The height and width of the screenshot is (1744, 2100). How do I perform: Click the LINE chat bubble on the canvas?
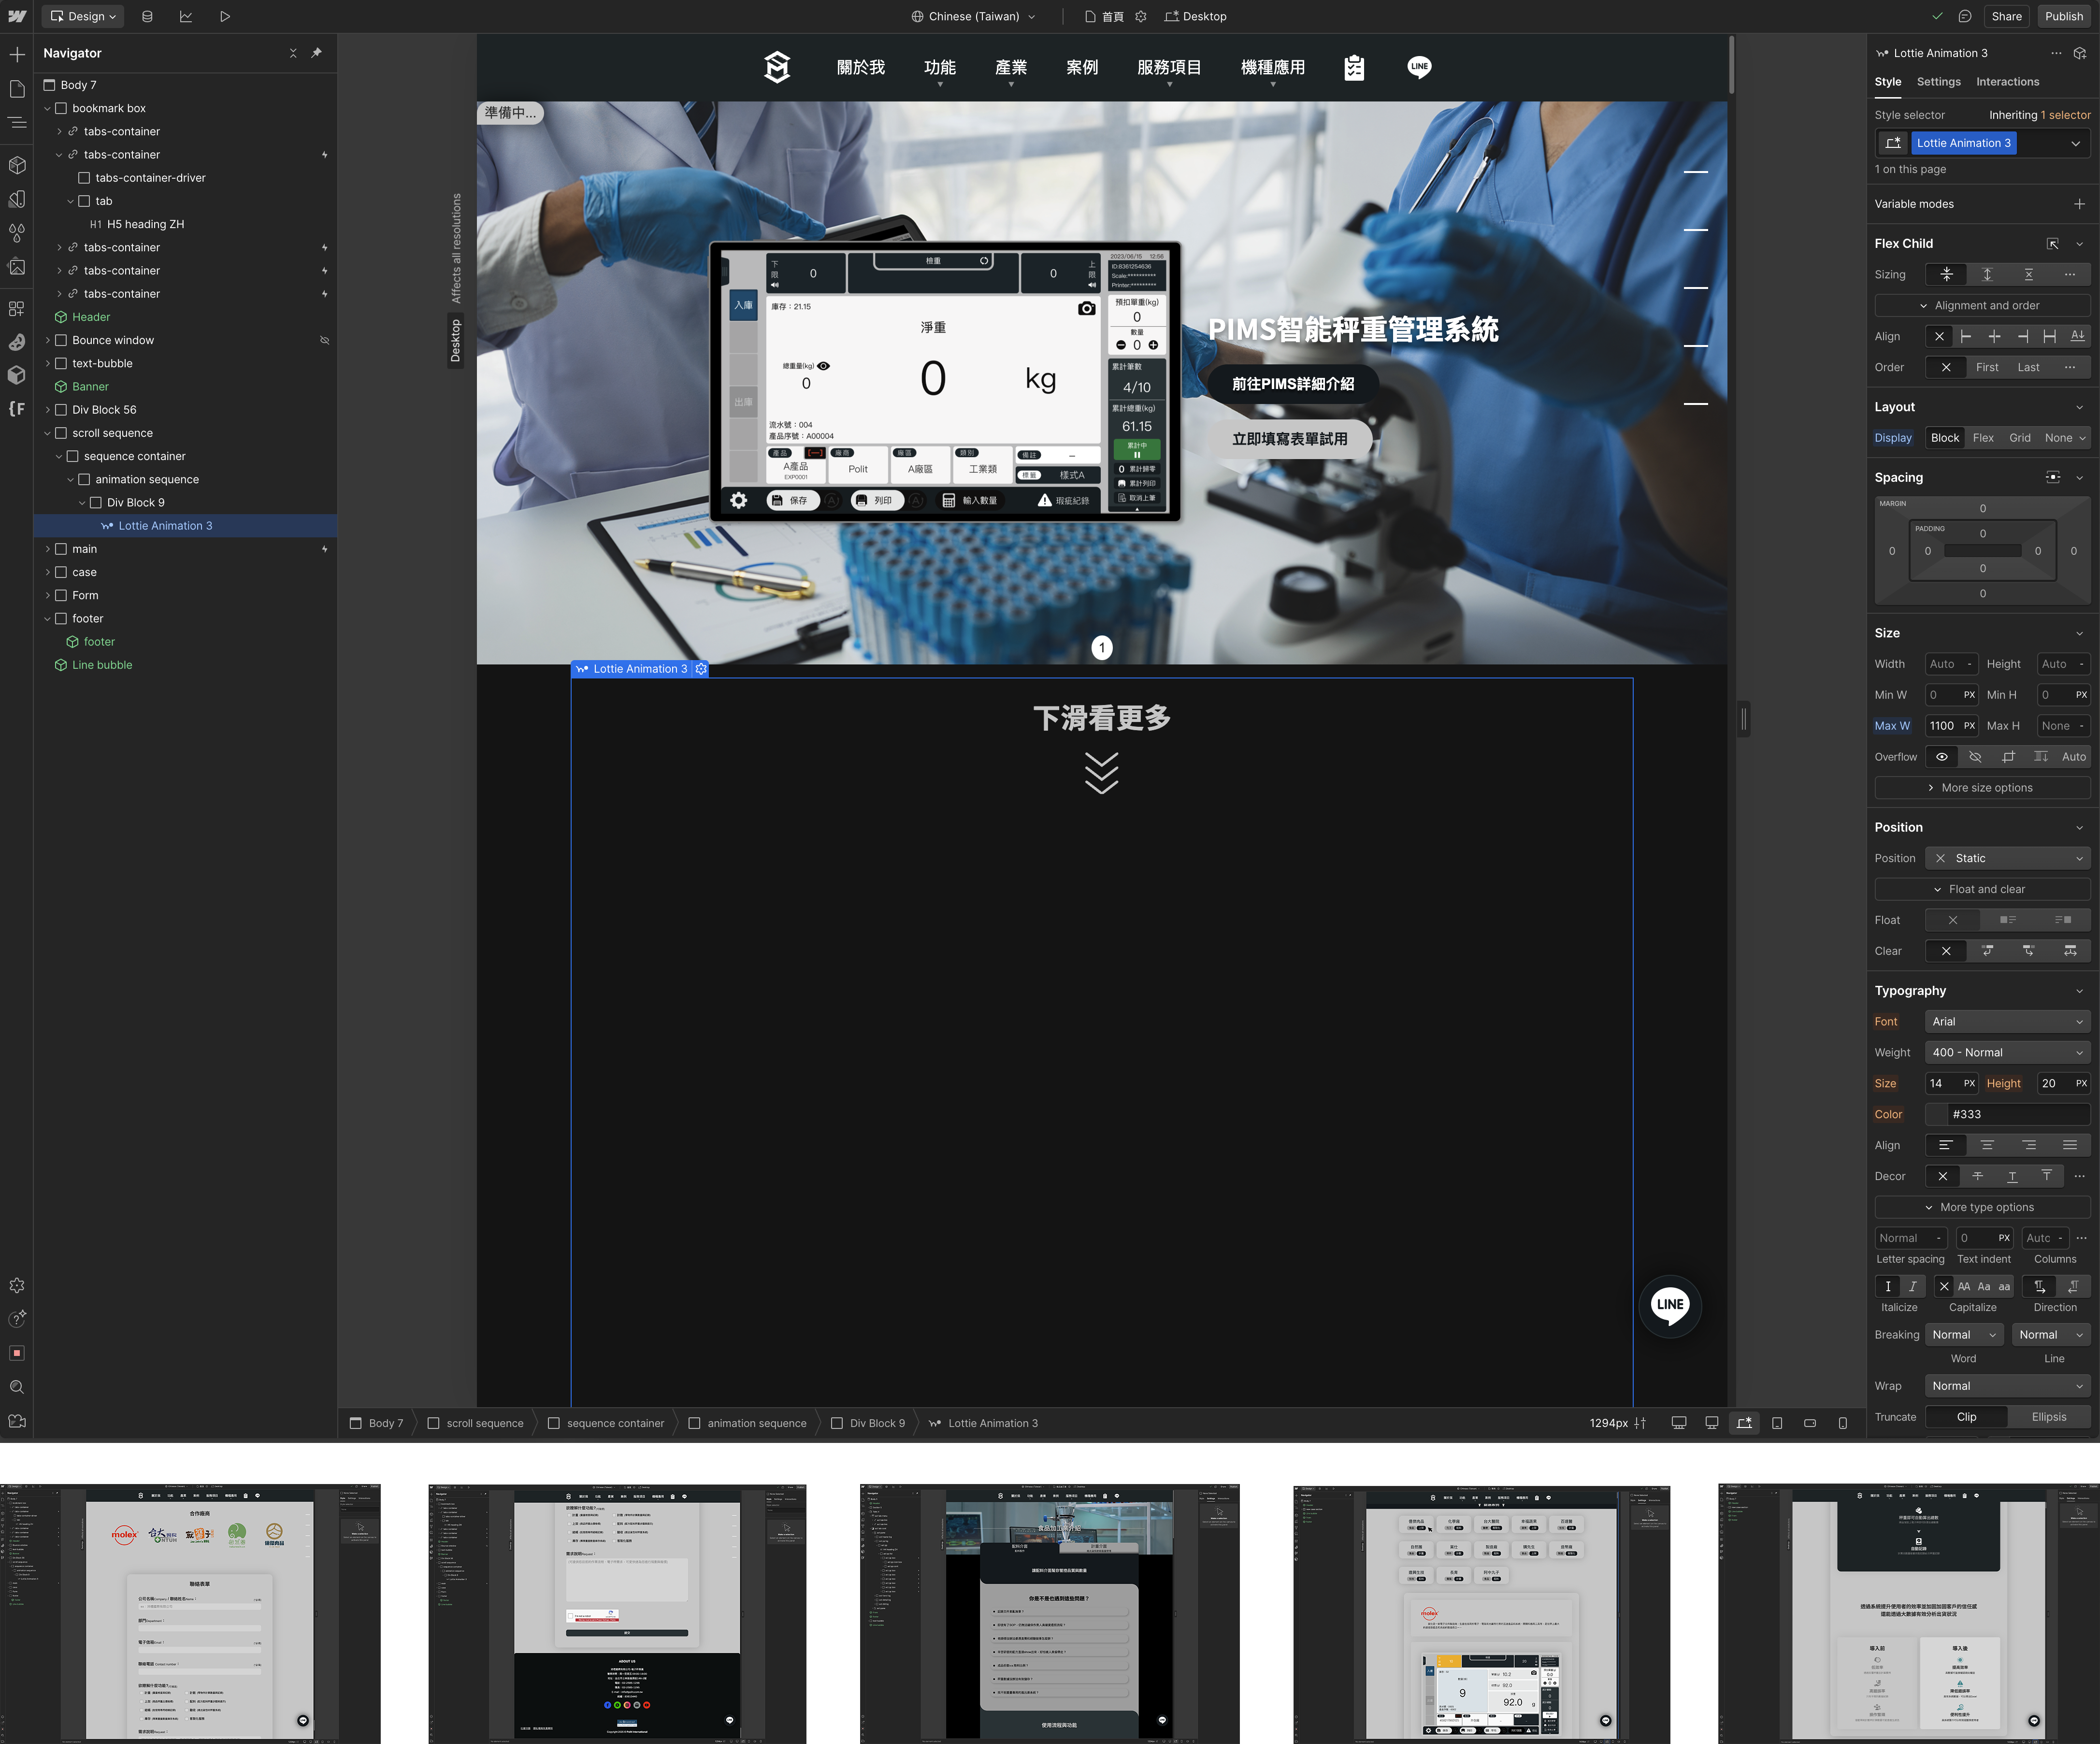(x=1670, y=1305)
